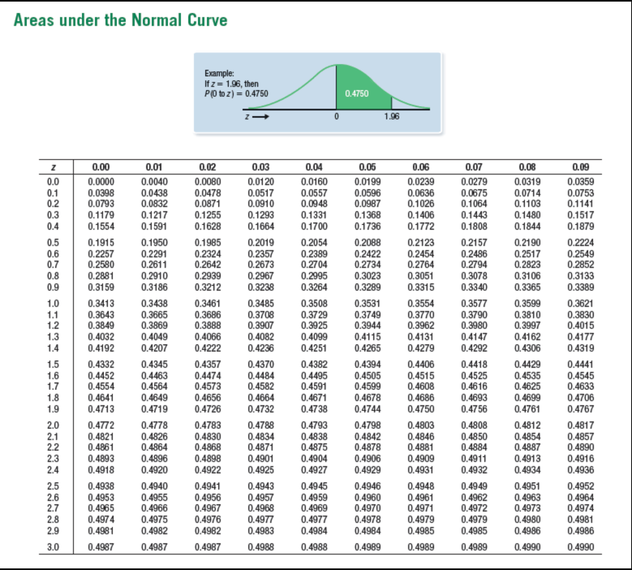Click the table value 0.3997
This screenshot has height=570, width=632.
click(x=527, y=326)
